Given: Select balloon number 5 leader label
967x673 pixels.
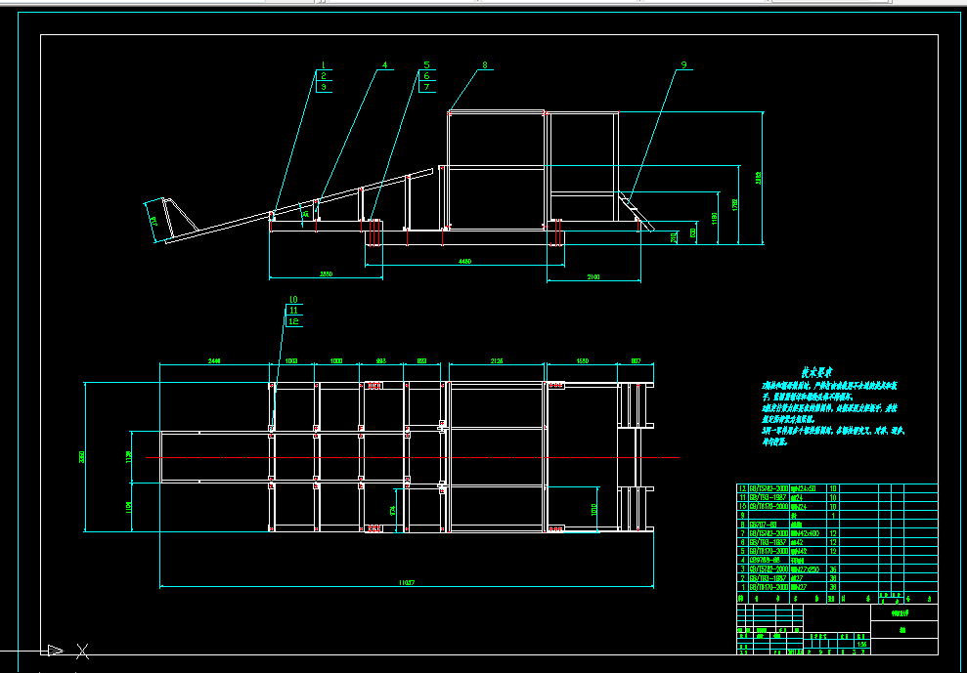Looking at the screenshot, I should pyautogui.click(x=426, y=64).
